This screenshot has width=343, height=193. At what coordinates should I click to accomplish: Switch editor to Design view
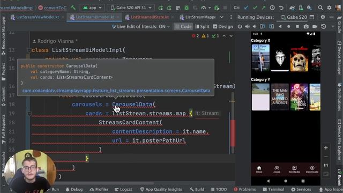(x=223, y=27)
